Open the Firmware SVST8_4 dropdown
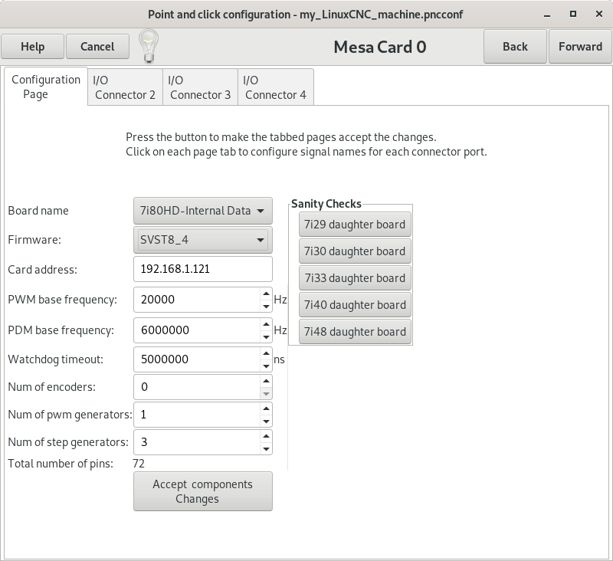Screen dimensions: 613x561 point(203,240)
